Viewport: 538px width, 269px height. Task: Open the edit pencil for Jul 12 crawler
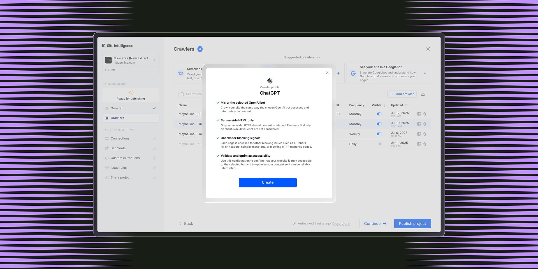coord(419,114)
